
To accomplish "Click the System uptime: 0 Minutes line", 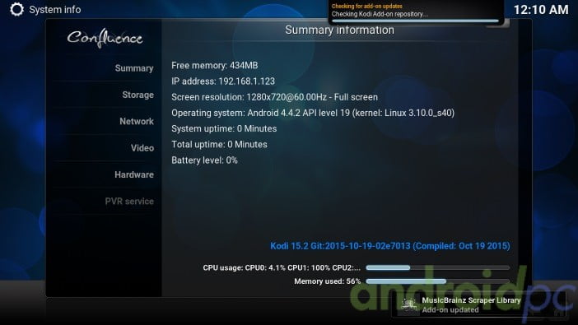I will 224,128.
